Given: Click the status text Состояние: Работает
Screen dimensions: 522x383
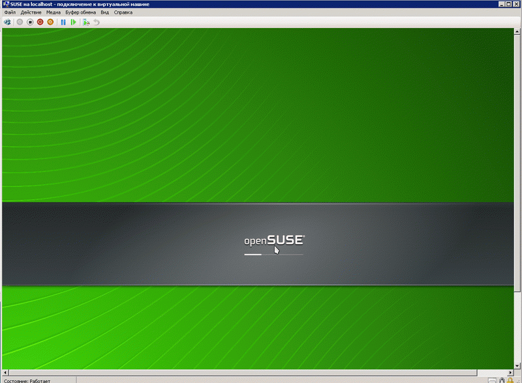Looking at the screenshot, I should (x=27, y=380).
